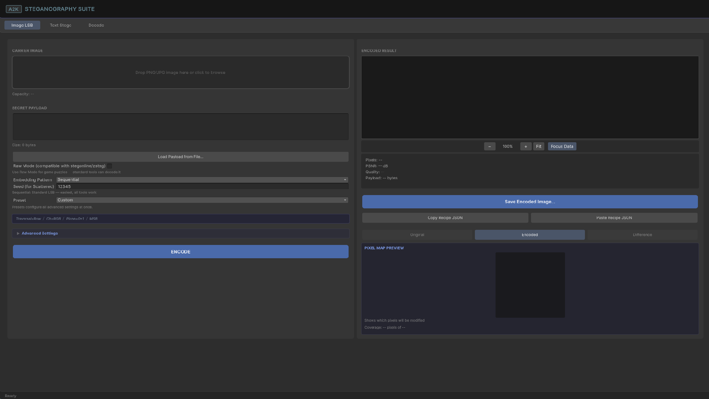Toggle the Focus Data button
This screenshot has width=709, height=399.
click(562, 147)
